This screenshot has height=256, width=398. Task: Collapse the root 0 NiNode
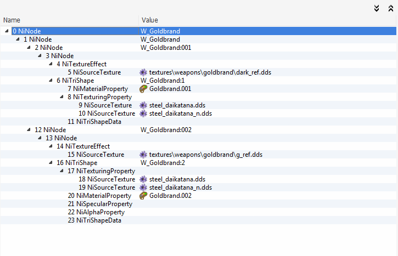(x=7, y=31)
